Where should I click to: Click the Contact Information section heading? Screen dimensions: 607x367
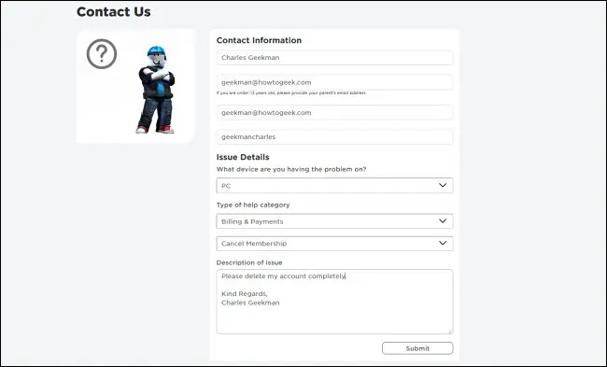coord(259,40)
